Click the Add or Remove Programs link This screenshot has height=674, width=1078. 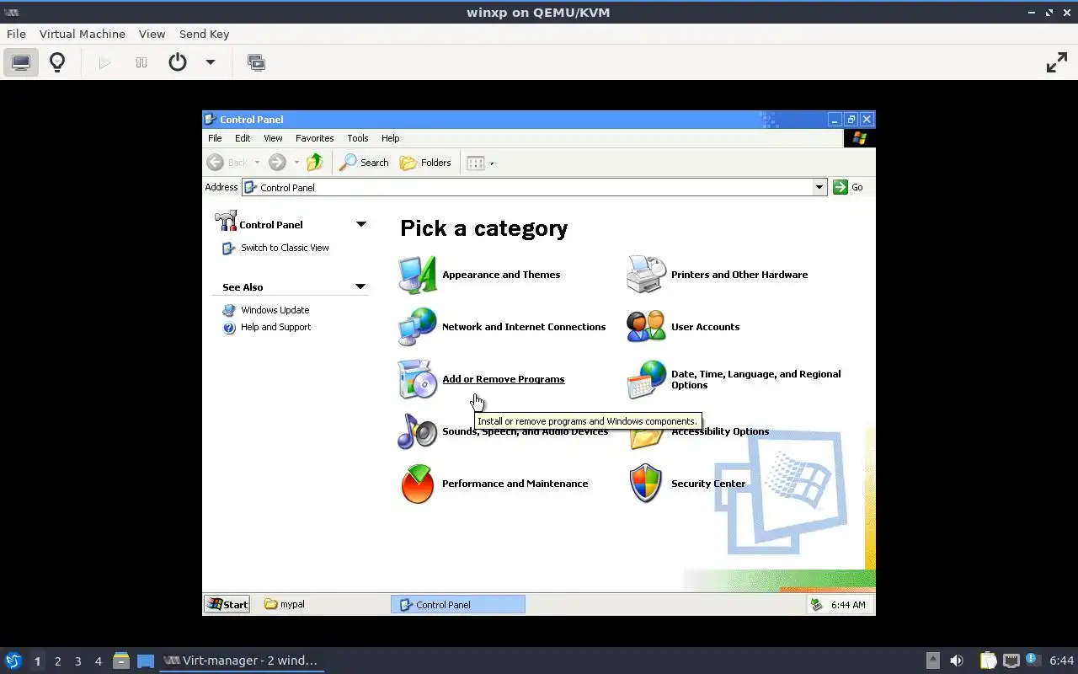(x=504, y=379)
